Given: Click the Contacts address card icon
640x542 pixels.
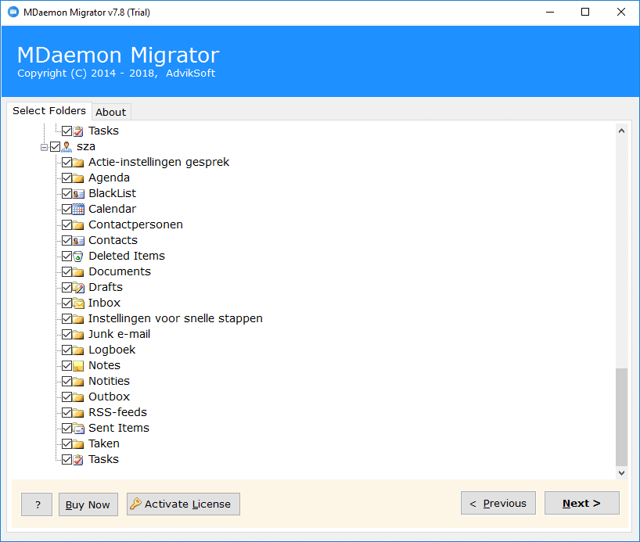Looking at the screenshot, I should point(77,240).
